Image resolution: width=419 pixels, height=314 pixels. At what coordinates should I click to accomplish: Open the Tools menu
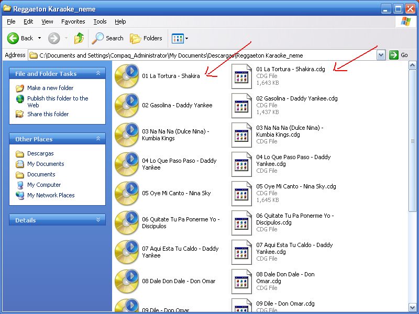click(x=100, y=21)
